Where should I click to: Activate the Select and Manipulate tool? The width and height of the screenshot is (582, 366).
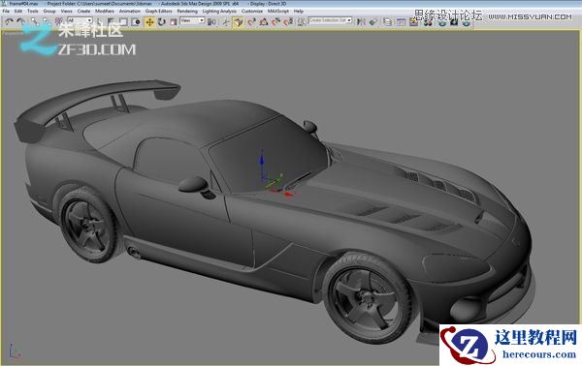pos(226,22)
